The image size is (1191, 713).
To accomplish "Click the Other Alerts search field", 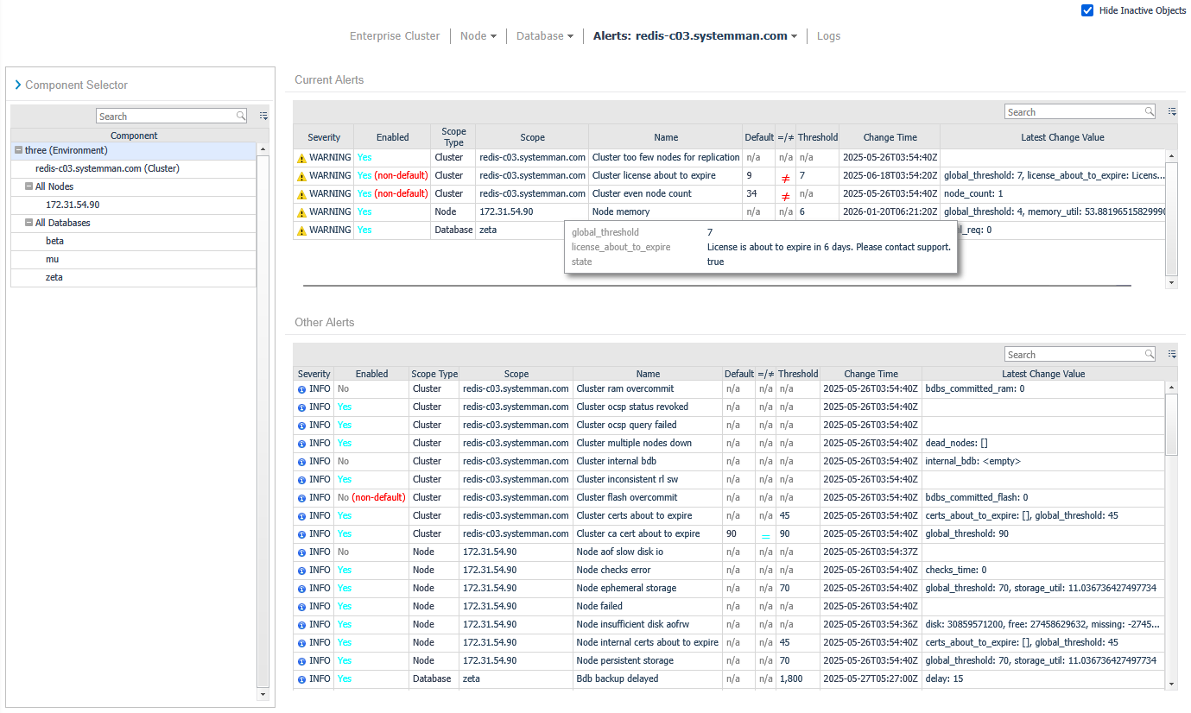I will (x=1074, y=355).
